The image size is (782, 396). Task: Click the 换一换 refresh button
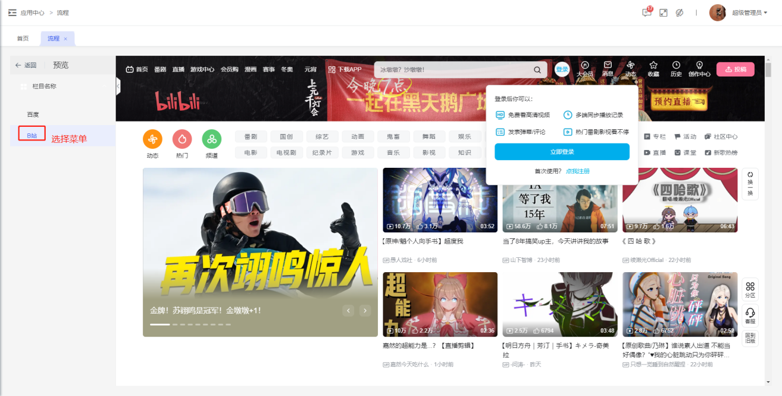[750, 184]
